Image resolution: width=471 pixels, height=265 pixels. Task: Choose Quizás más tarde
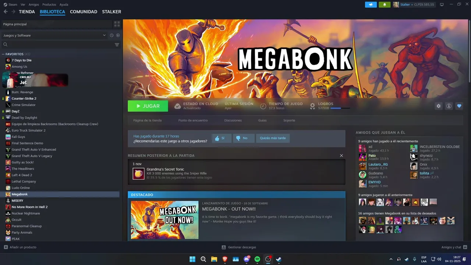click(273, 138)
